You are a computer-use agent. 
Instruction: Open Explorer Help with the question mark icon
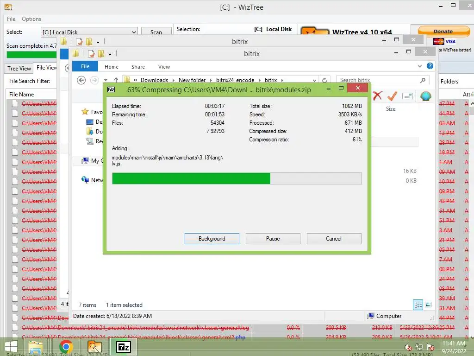coord(430,66)
